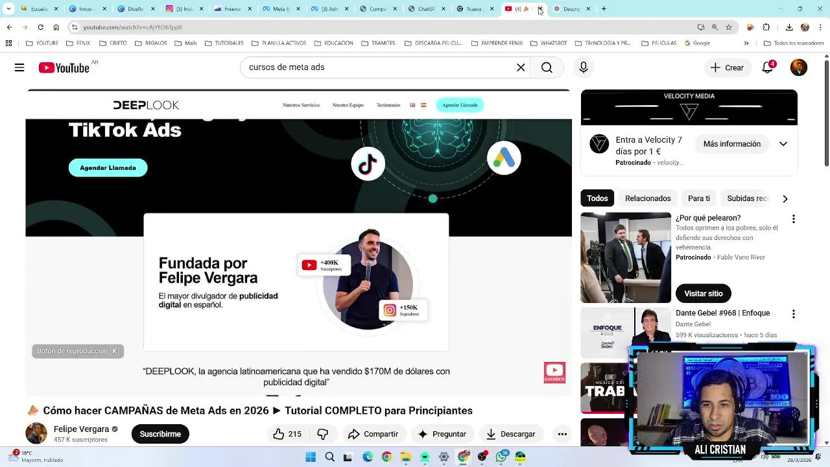Open the tab search dropdown arrow
The image size is (830, 467).
[x=8, y=9]
